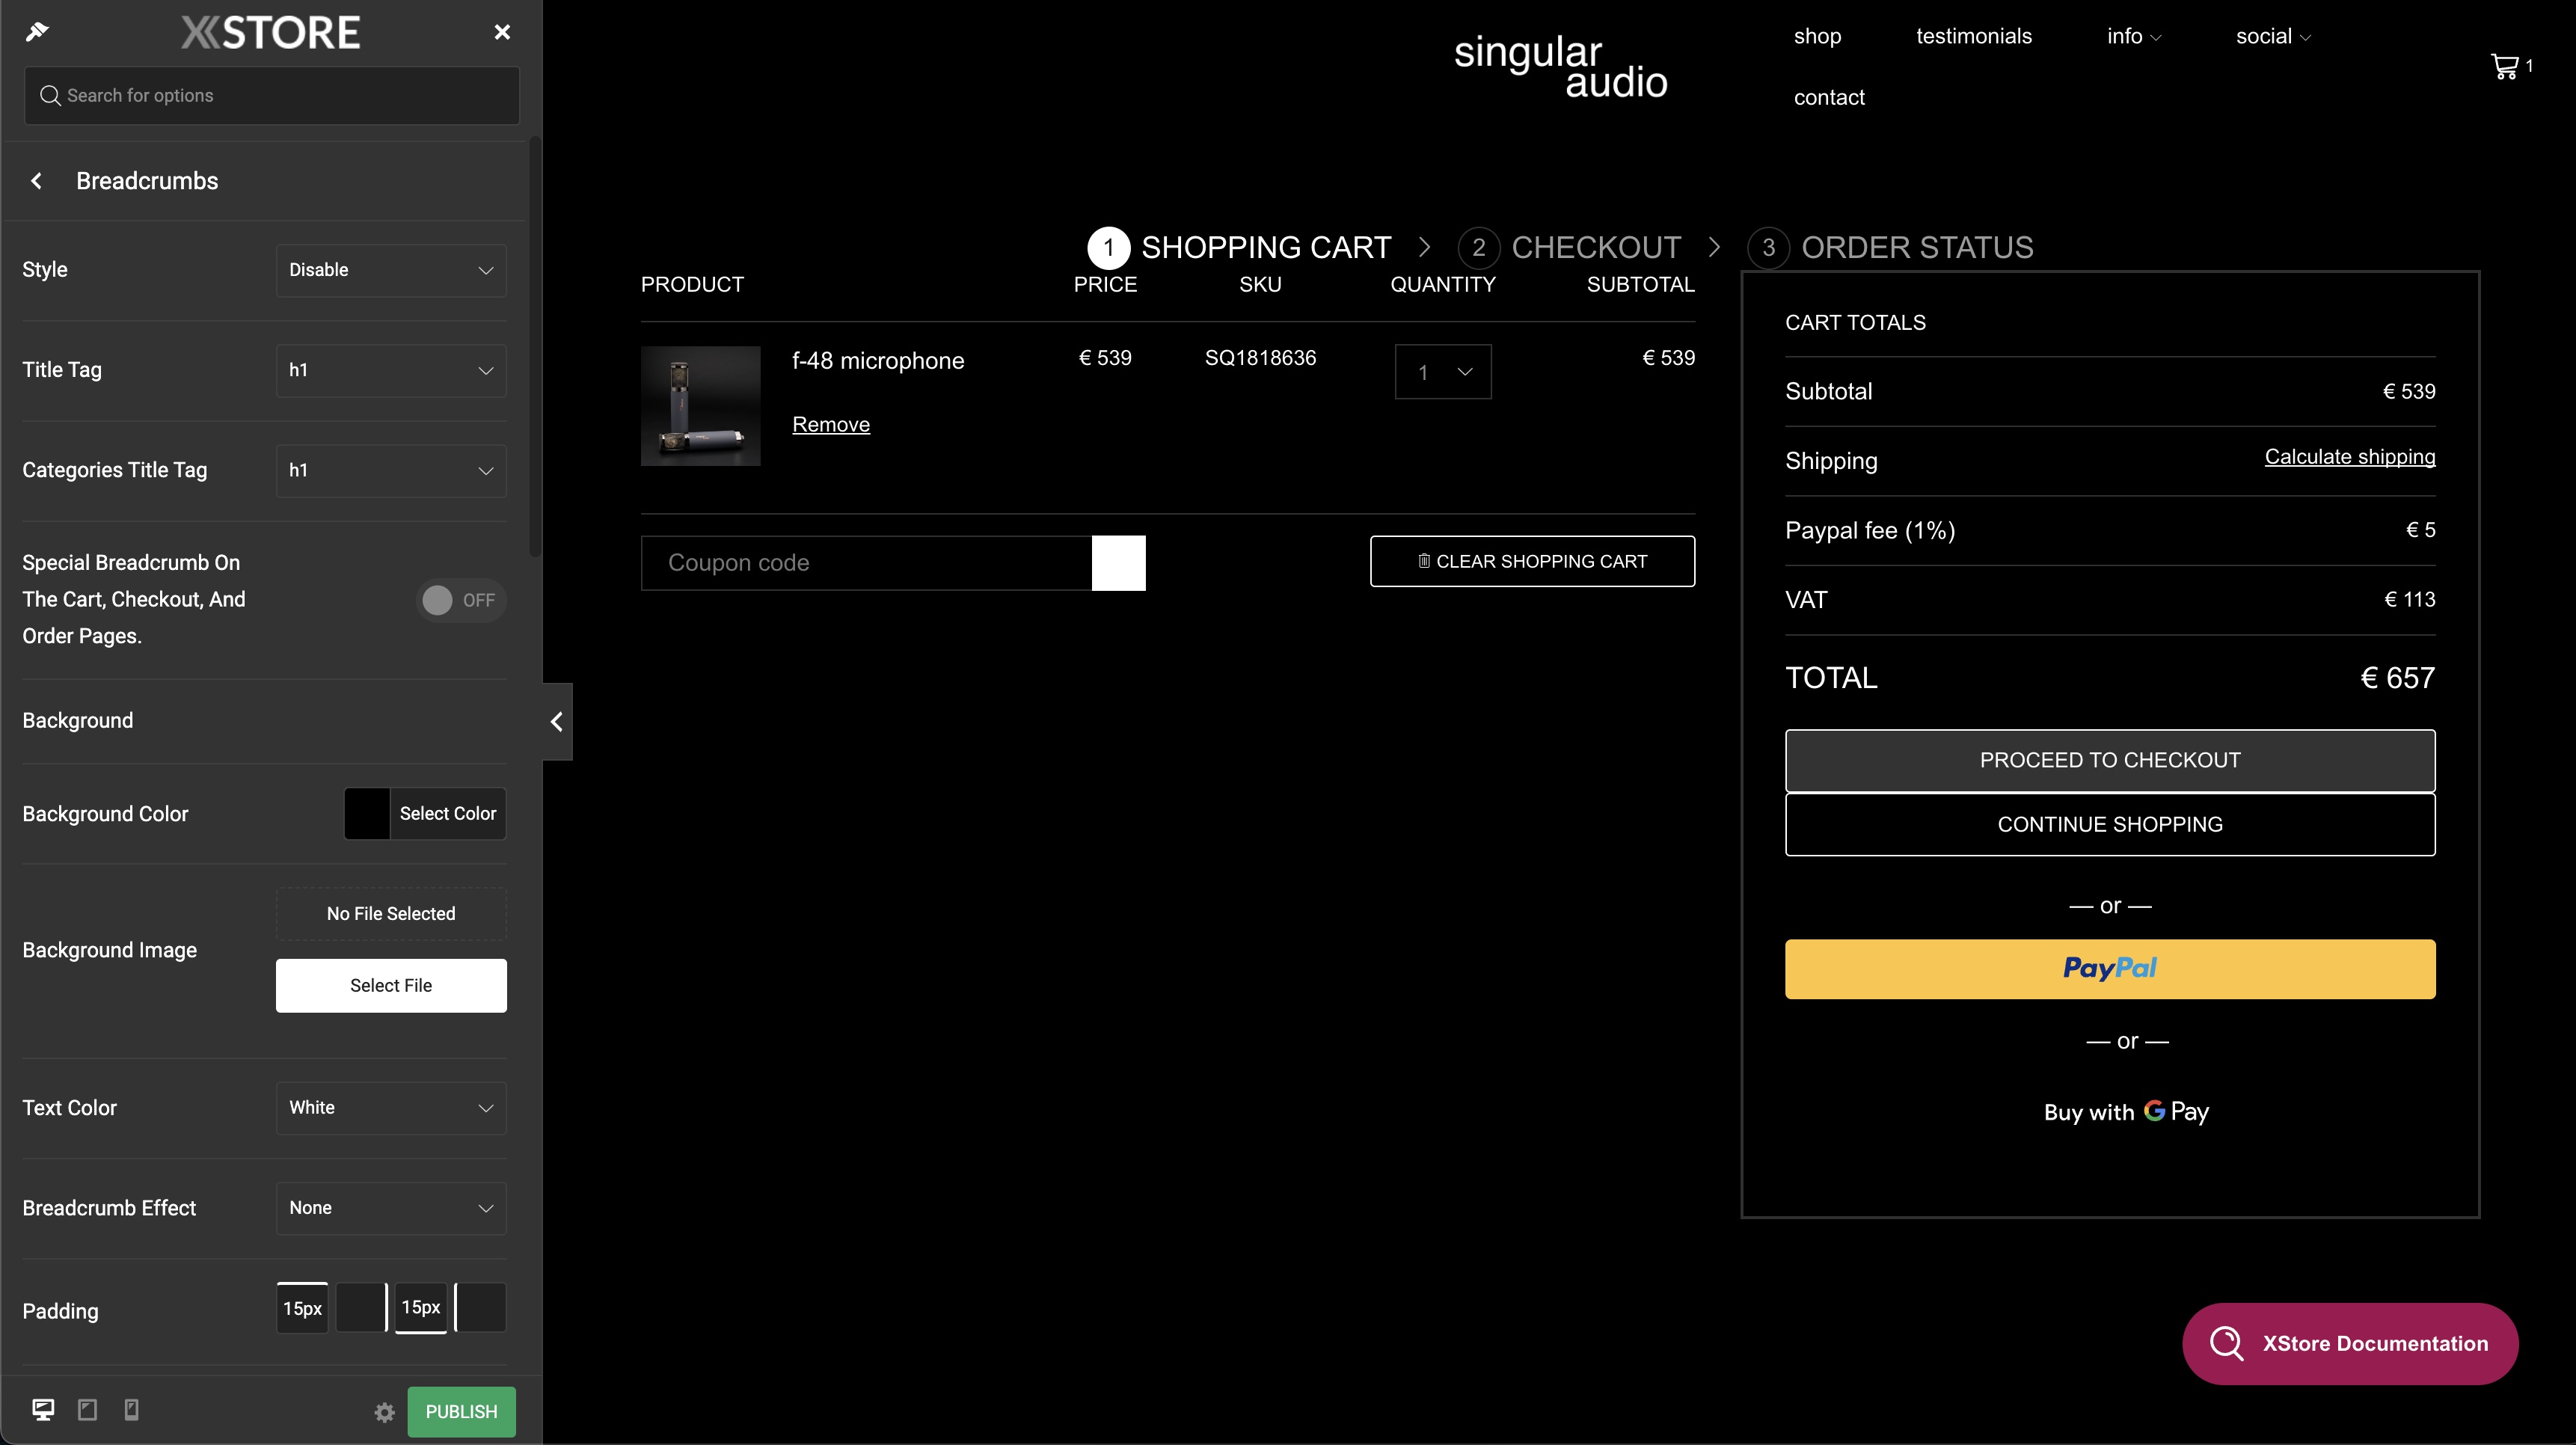The width and height of the screenshot is (2576, 1445).
Task: Click the Coupon code field
Action: tap(866, 563)
